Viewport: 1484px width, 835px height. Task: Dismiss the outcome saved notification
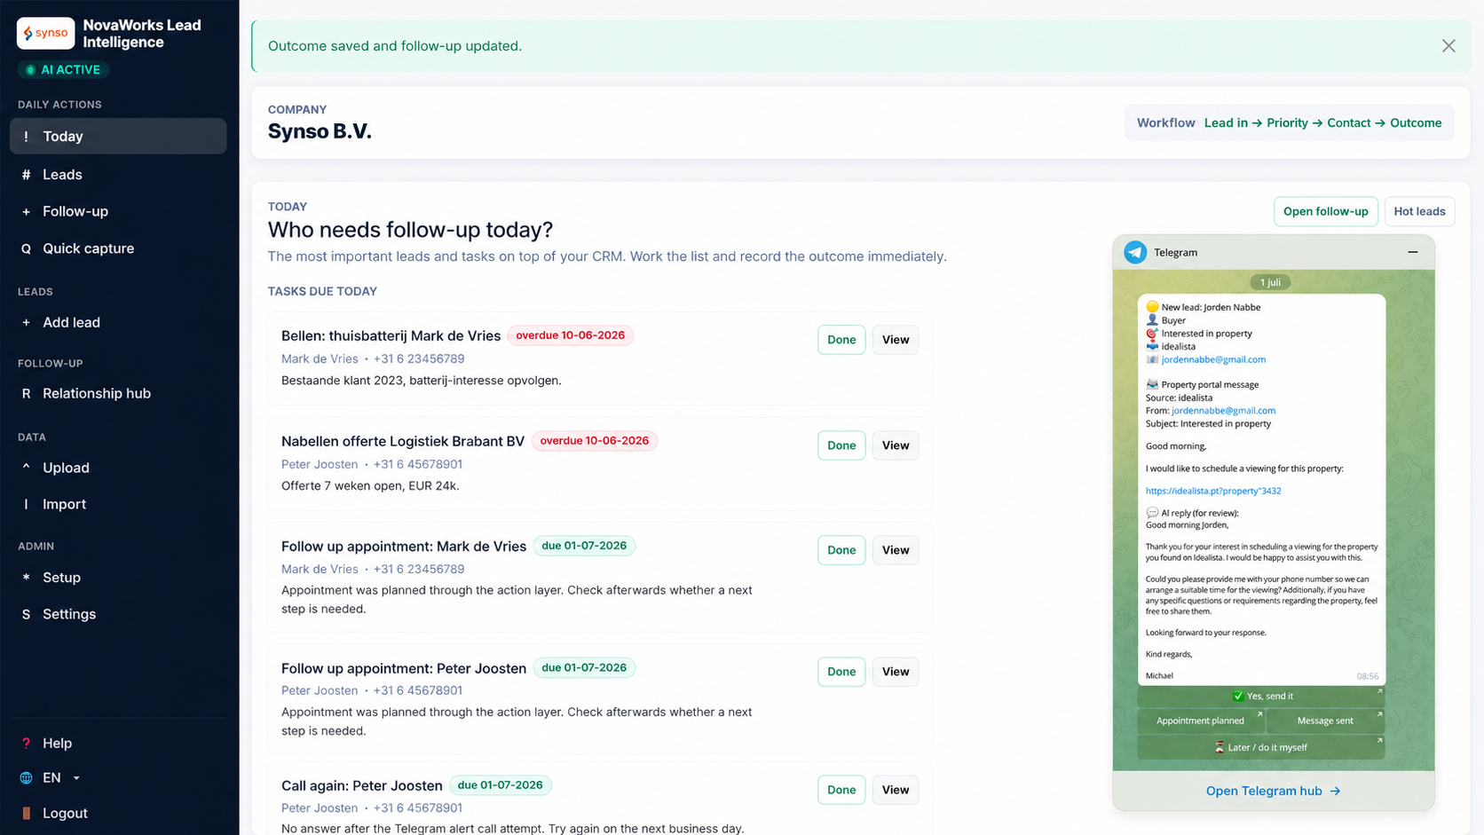1448,46
